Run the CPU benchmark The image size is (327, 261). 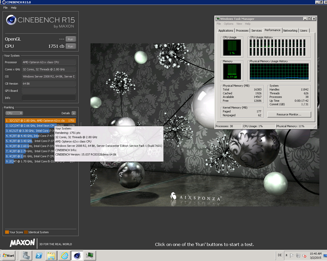coord(71,46)
